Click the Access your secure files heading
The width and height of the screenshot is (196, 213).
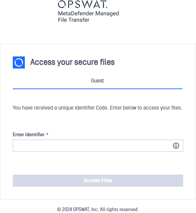72,62
